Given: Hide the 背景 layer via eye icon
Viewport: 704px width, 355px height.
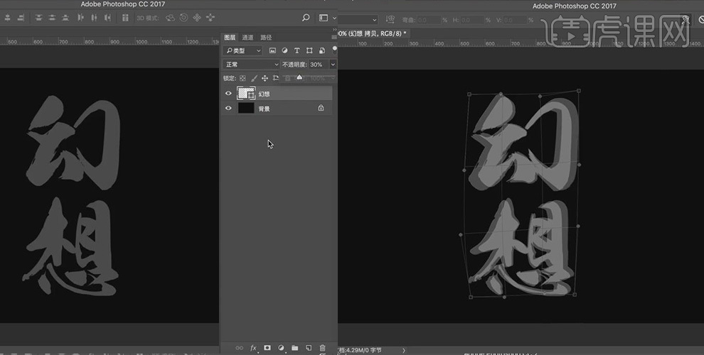Looking at the screenshot, I should 228,108.
